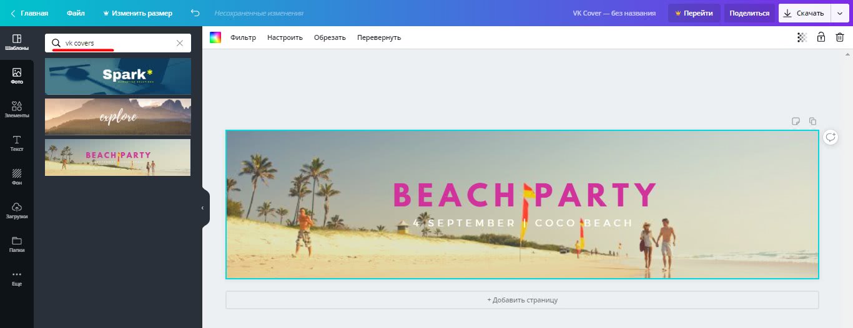Image resolution: width=853 pixels, height=328 pixels.
Task: Expand download options dropdown arrow
Action: pos(840,13)
